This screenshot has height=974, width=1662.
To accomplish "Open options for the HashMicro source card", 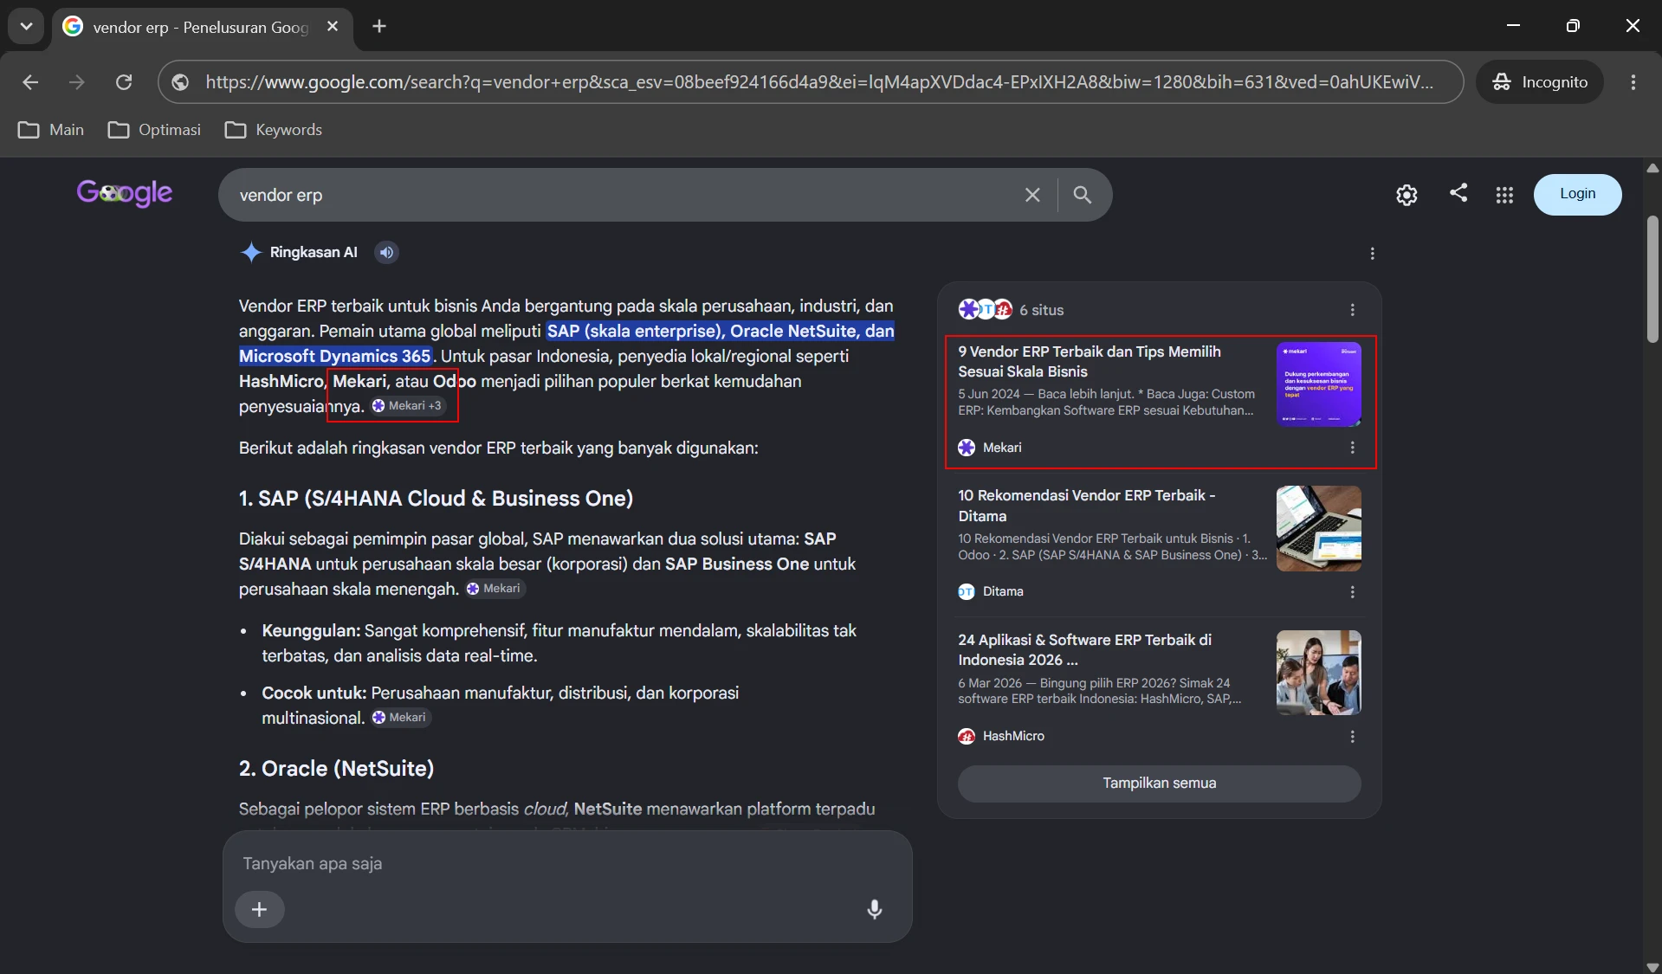I will click(1352, 737).
